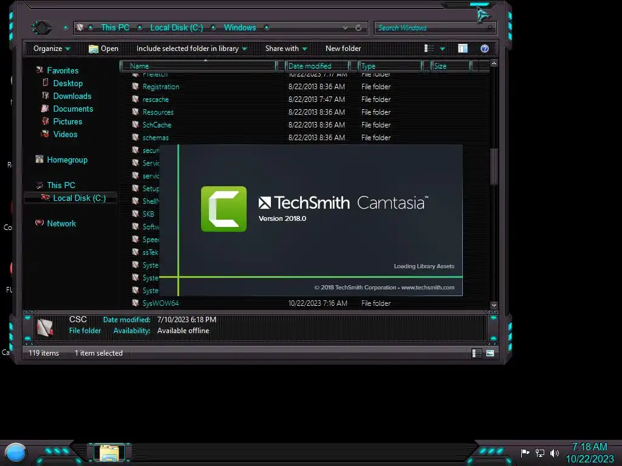The height and width of the screenshot is (466, 622).
Task: Click the Camtasia green logo on splash
Action: point(224,209)
